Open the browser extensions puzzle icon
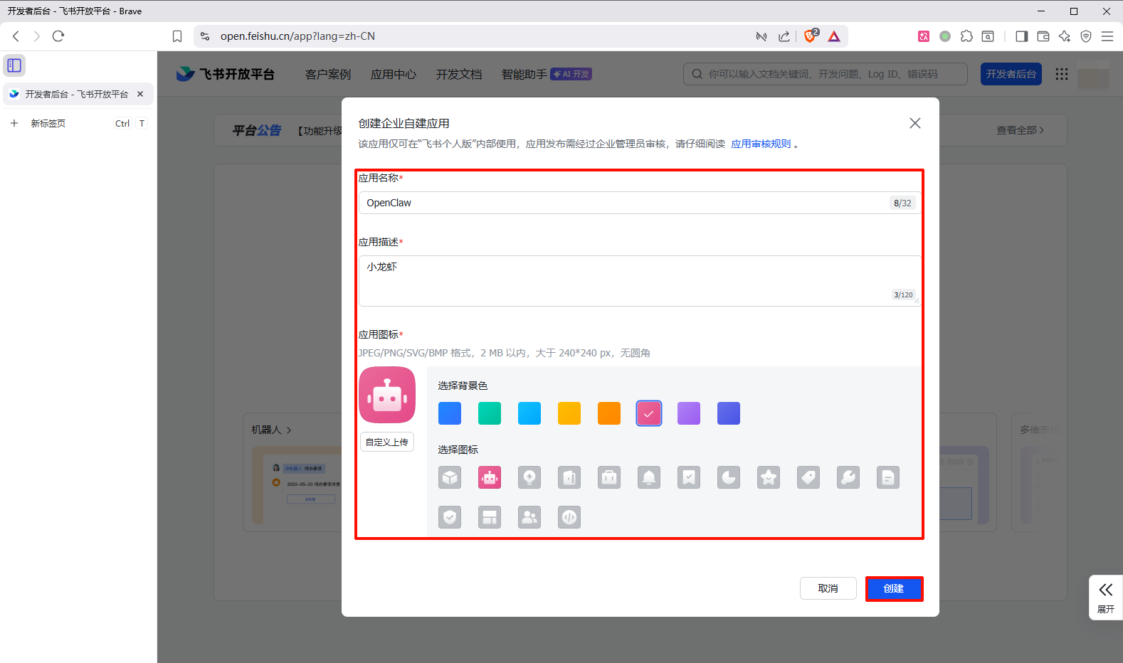The width and height of the screenshot is (1123, 663). (x=966, y=36)
